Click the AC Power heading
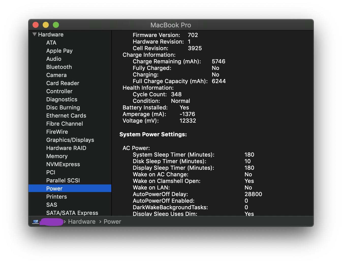The height and width of the screenshot is (264, 342). (136, 148)
